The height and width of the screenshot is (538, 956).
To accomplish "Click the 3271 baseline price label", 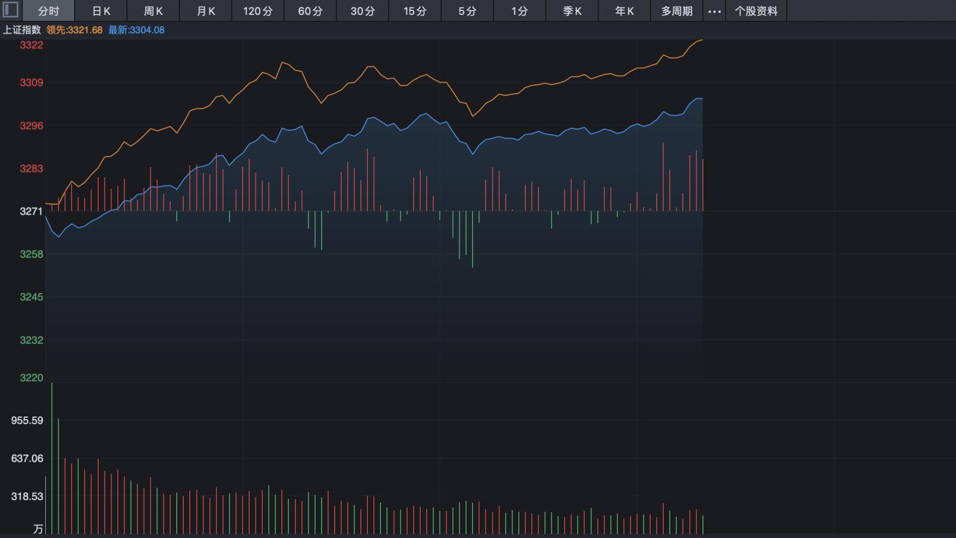I will click(31, 211).
